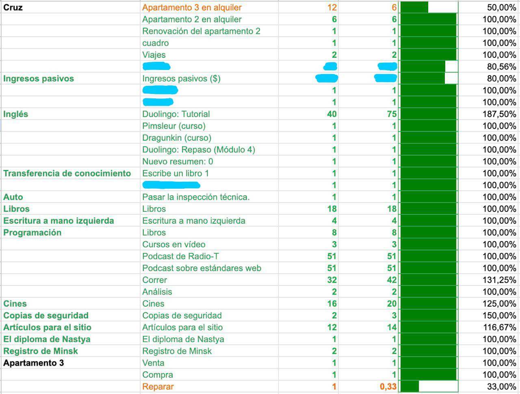Screen dimensions: 520x394
Task: Select the 'Escribe un libro 1' cell
Action: tap(209, 173)
